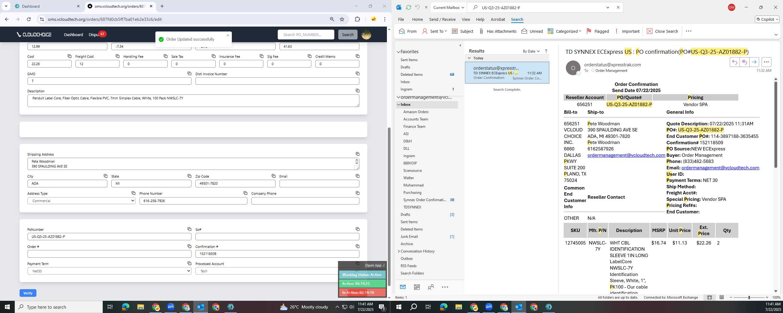This screenshot has height=313, width=783.
Task: Open the Dashboard link in CloudChoice header
Action: coord(73,35)
